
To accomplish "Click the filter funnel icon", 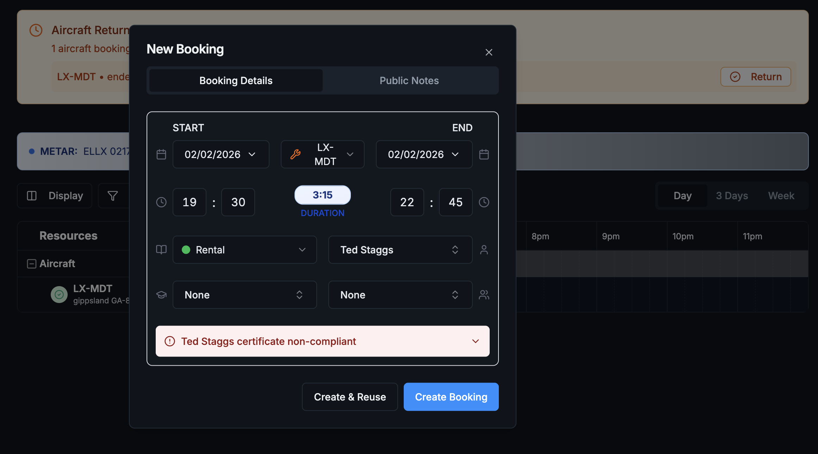I will pos(113,196).
